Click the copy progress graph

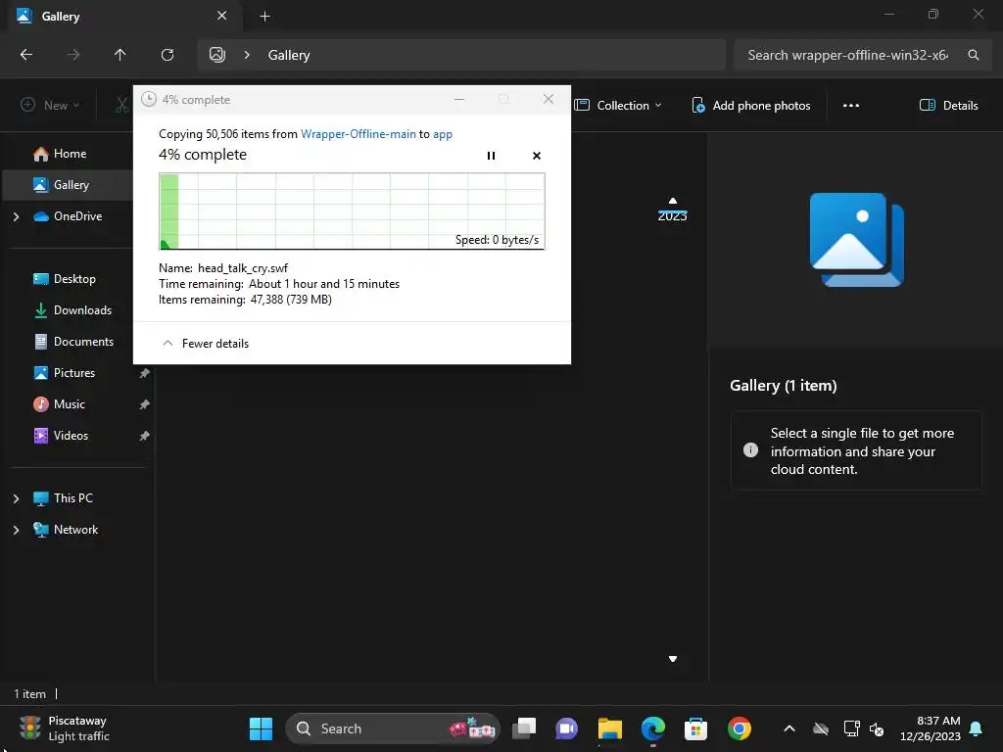pyautogui.click(x=352, y=211)
